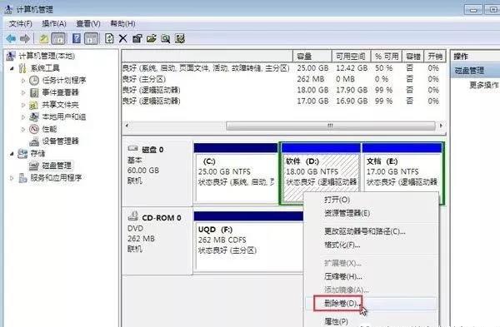Expand the 本地用户和组 arrow
This screenshot has width=500, height=327.
23,116
